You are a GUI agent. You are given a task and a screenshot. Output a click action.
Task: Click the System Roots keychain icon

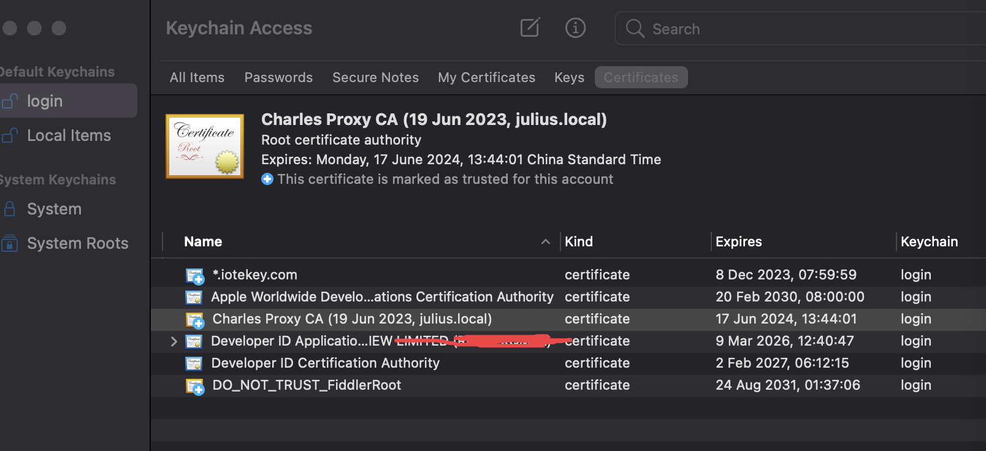coord(10,243)
